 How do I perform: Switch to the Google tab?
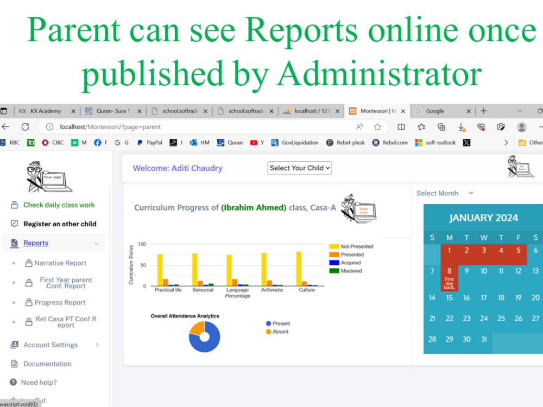(442, 111)
